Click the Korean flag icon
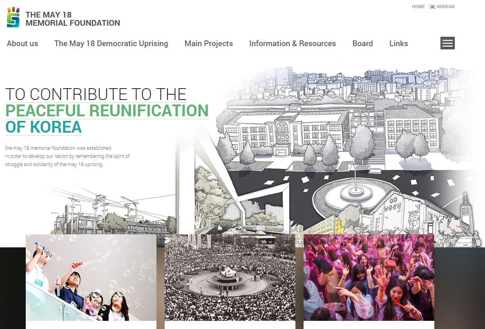485x329 pixels. point(432,7)
